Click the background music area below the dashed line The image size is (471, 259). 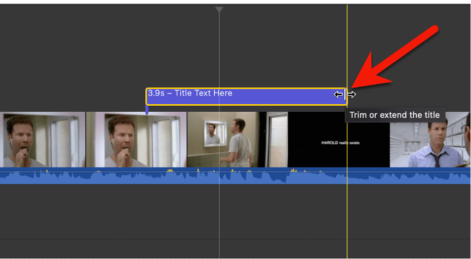[x=235, y=249]
